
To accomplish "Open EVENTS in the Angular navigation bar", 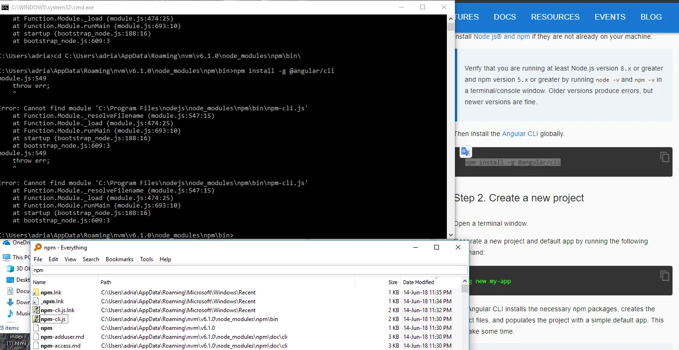I will click(610, 17).
